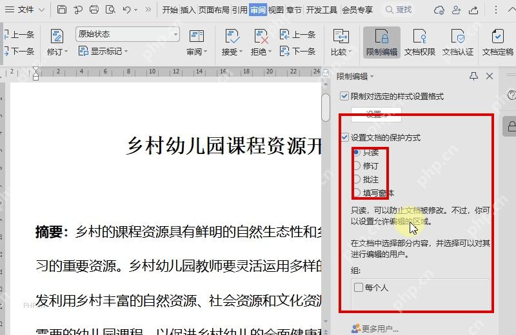Select the 审阅 tab
Viewport: 516px width, 335px height.
click(258, 10)
